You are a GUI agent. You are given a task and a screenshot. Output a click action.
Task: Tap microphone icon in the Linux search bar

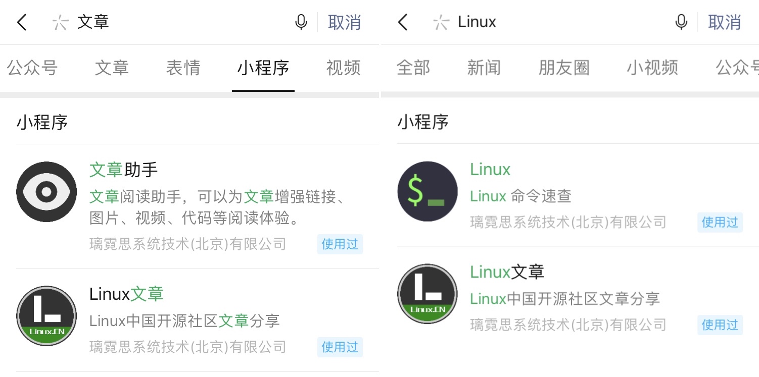(x=681, y=22)
